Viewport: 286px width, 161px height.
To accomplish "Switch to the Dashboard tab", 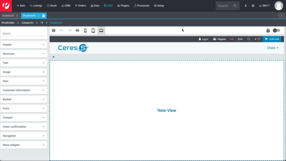I will click(x=8, y=16).
